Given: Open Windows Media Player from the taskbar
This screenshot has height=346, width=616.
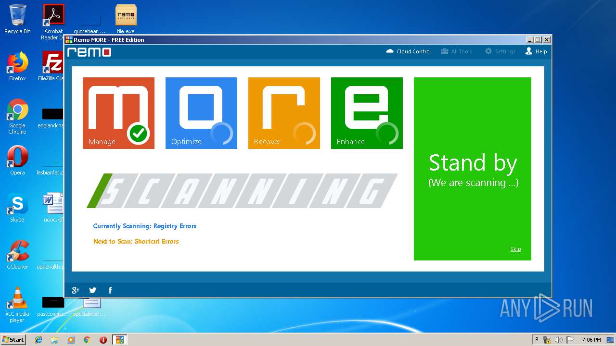Looking at the screenshot, I should click(x=71, y=340).
